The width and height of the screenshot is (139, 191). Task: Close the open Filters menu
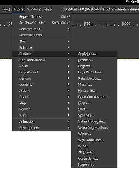coord(19,9)
